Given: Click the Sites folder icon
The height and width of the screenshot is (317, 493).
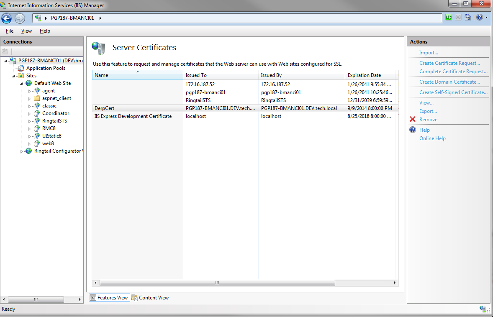Looking at the screenshot, I should pos(21,76).
